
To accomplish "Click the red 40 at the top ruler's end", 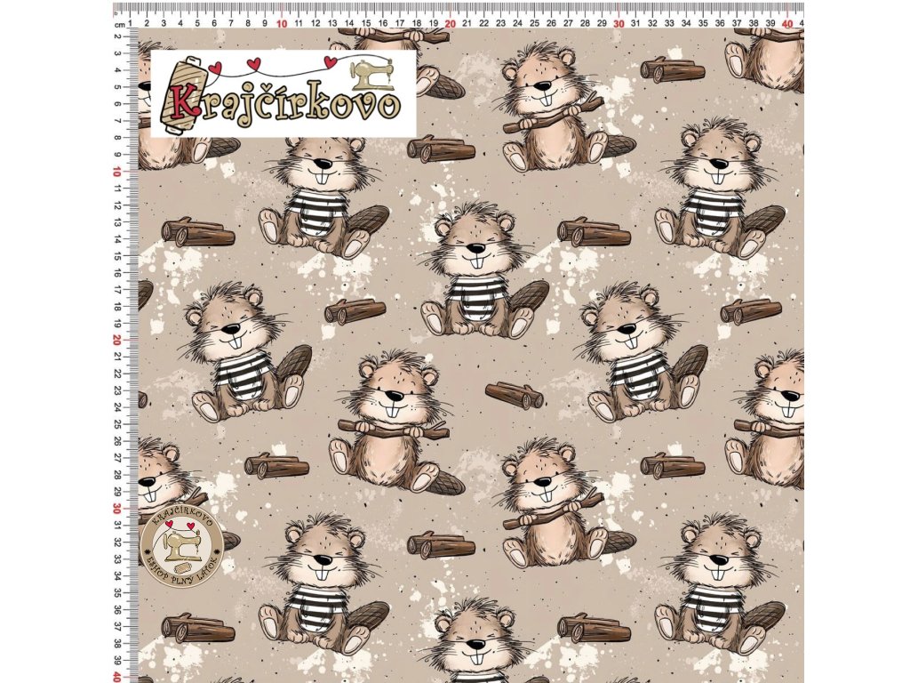I will pyautogui.click(x=788, y=24).
